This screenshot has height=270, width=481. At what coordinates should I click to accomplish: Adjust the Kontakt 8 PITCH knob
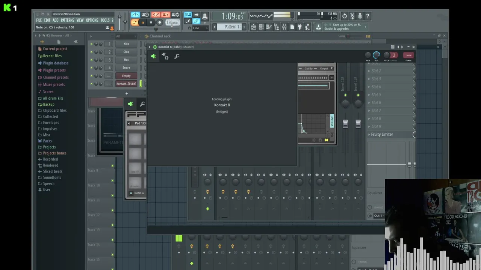tap(386, 55)
